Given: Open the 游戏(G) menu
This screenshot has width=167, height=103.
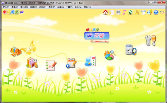Looking at the screenshot, I should coord(33,7).
